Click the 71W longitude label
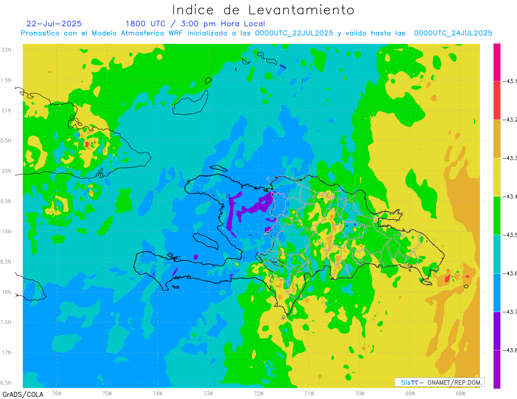517x399 pixels. pos(309,393)
